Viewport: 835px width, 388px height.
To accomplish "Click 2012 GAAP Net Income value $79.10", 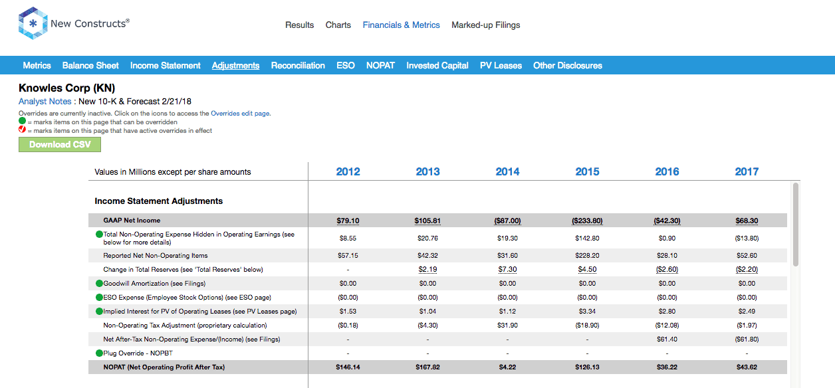I will [348, 221].
